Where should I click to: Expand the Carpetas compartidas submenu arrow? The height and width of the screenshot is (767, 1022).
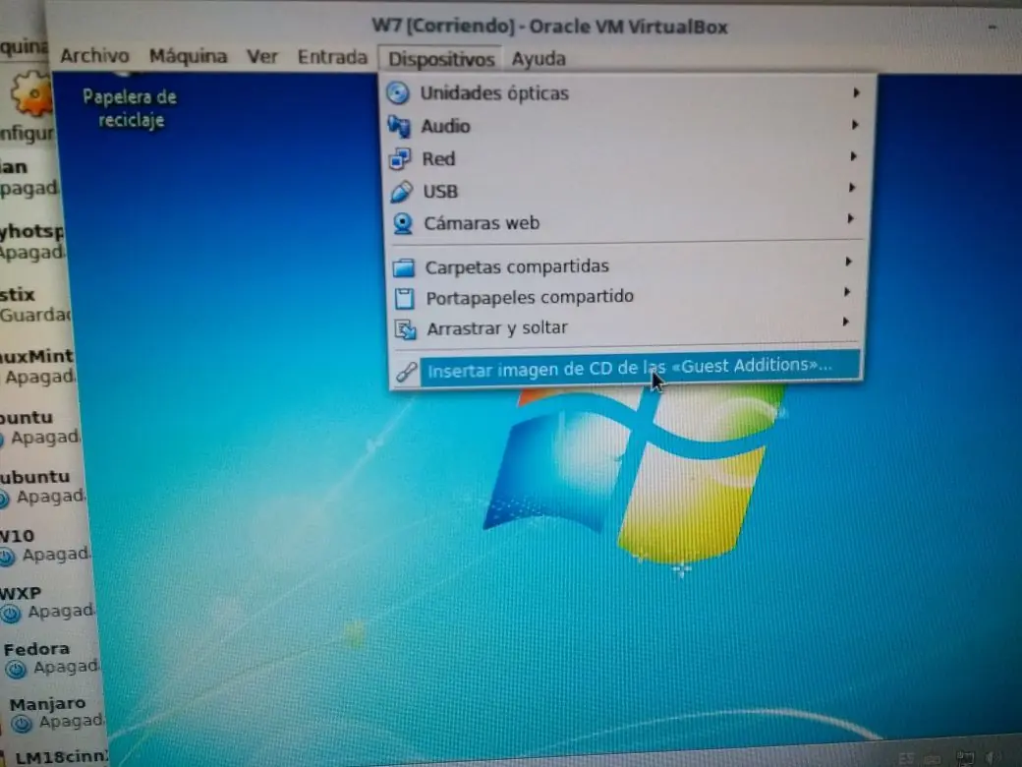click(848, 261)
